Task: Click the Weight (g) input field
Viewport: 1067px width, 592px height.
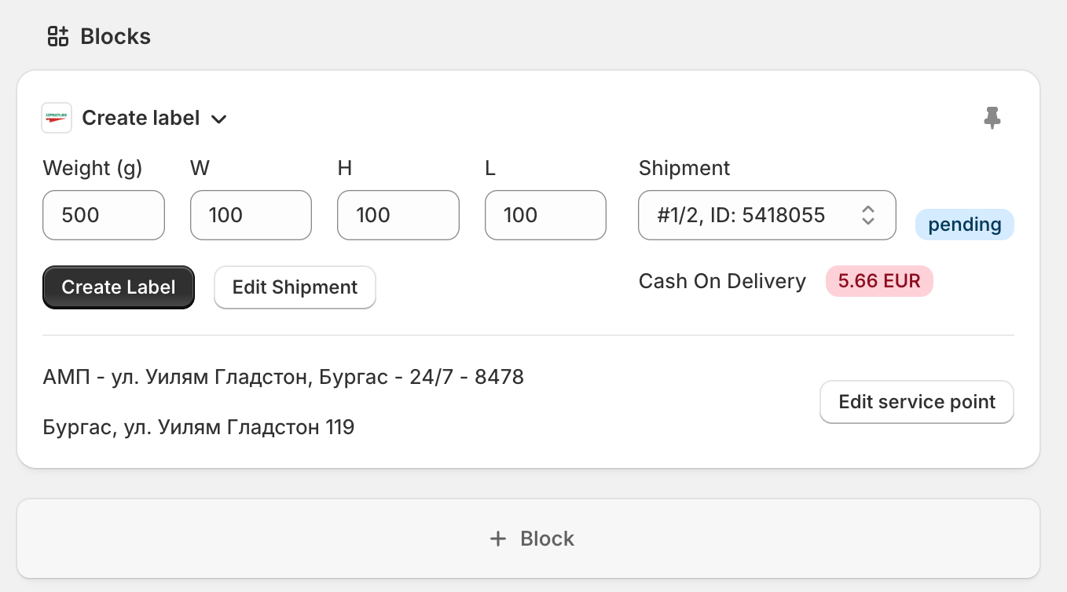Action: [104, 215]
